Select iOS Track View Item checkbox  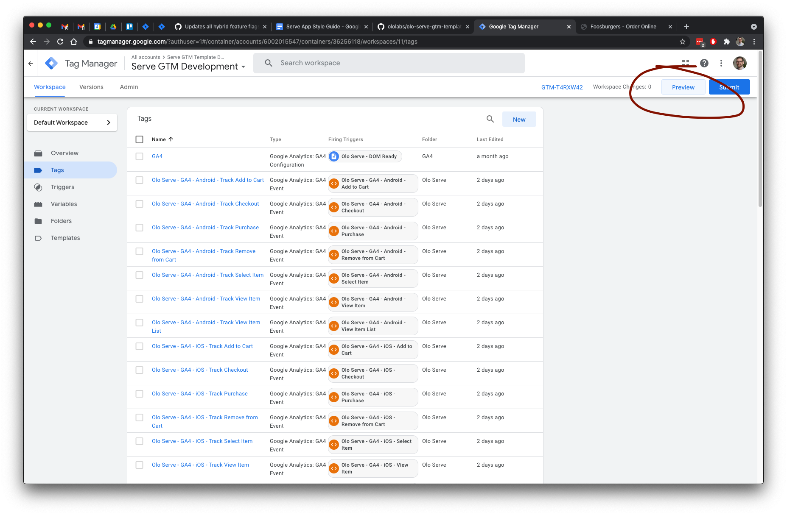[139, 465]
